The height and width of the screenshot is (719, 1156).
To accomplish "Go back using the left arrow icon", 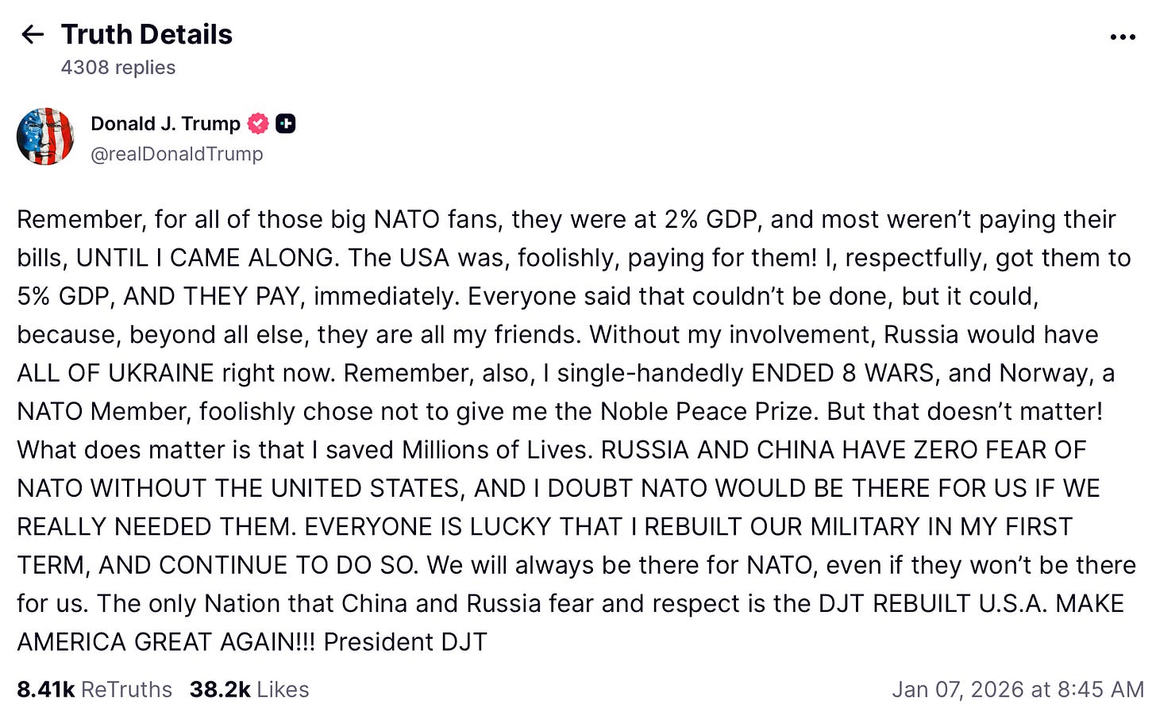I will point(33,34).
